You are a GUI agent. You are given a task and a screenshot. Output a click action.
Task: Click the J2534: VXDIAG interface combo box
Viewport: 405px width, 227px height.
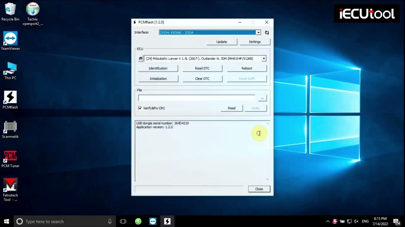tap(210, 32)
